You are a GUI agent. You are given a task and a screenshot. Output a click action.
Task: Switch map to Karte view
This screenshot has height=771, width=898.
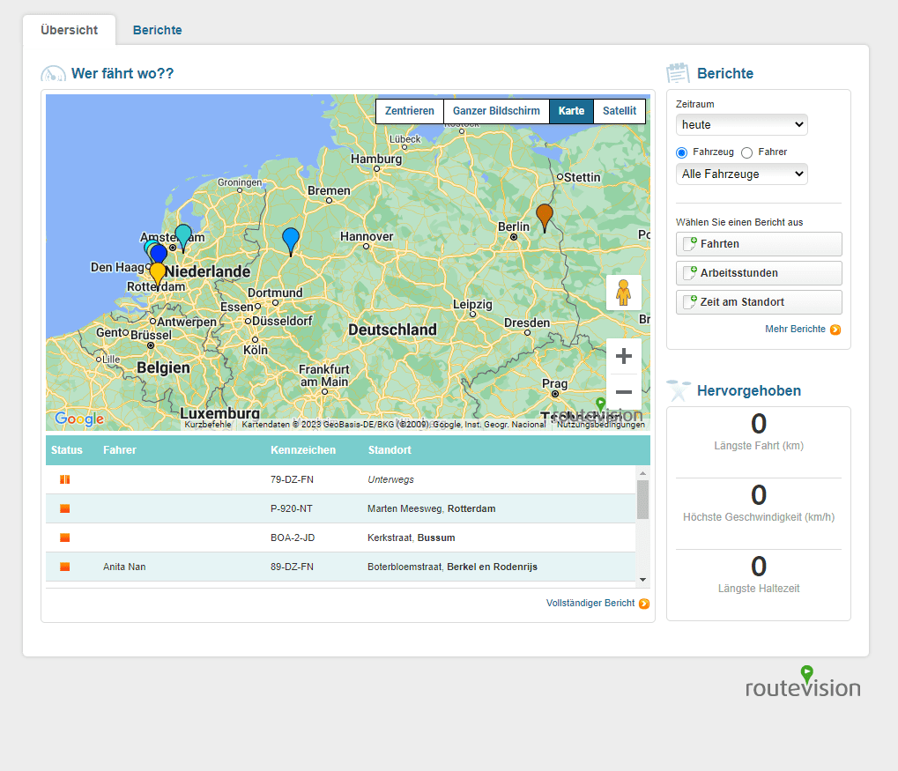(572, 110)
